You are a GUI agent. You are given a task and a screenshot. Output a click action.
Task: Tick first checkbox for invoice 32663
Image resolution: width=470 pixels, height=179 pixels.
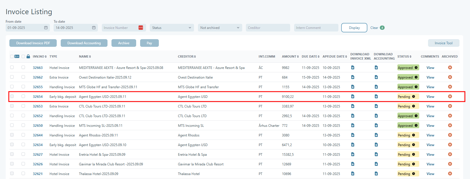click(x=12, y=68)
